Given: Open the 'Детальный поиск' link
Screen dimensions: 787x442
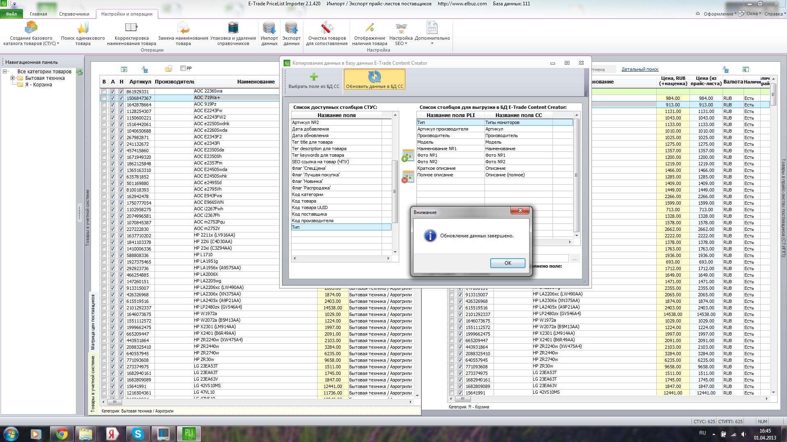Looking at the screenshot, I should point(640,70).
